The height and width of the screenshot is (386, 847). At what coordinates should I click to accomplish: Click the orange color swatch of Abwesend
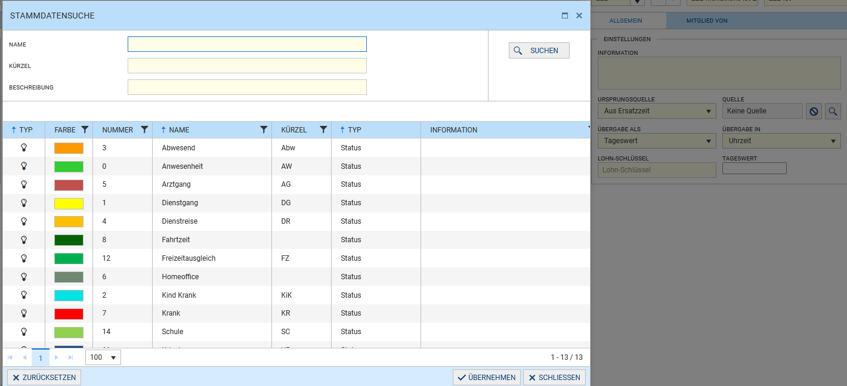[x=69, y=148]
